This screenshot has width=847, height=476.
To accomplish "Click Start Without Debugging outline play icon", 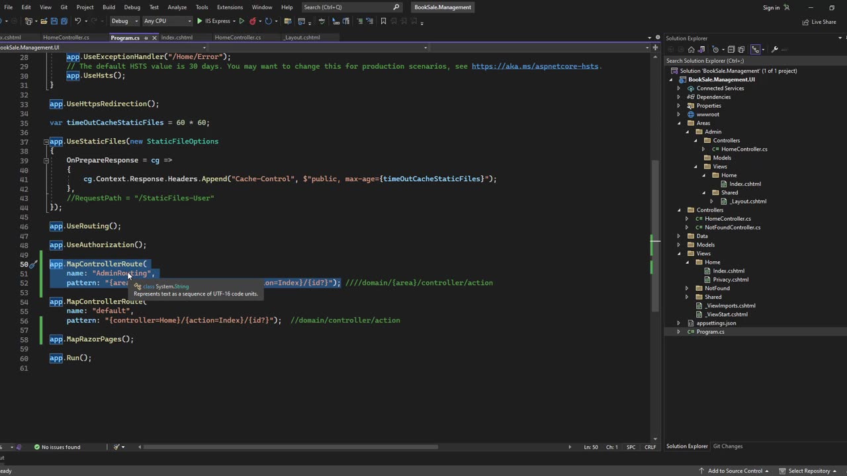I will [242, 21].
